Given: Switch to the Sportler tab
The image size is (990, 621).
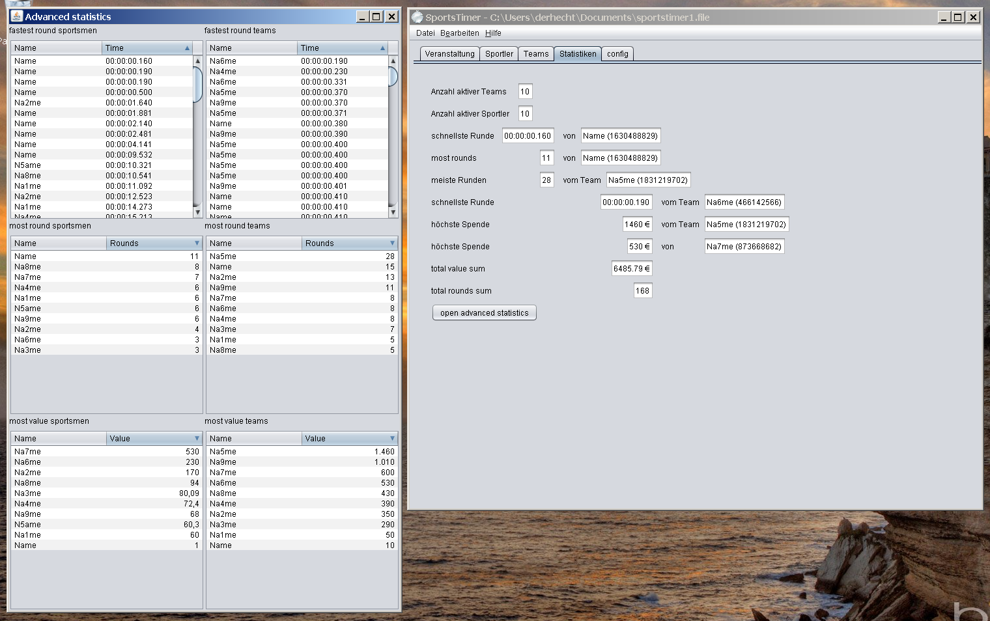Looking at the screenshot, I should (x=499, y=54).
